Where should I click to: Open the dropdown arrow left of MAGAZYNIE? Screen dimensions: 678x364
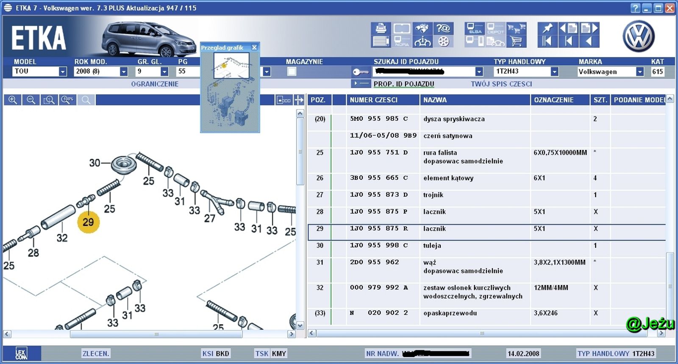click(267, 72)
